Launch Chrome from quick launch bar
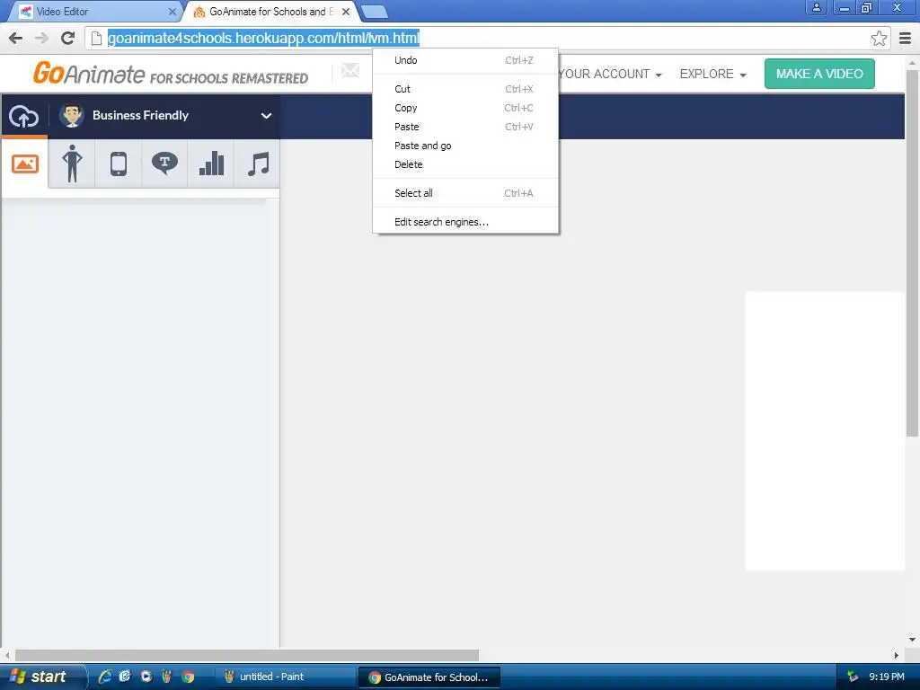Viewport: 920px width, 690px height. tap(188, 677)
